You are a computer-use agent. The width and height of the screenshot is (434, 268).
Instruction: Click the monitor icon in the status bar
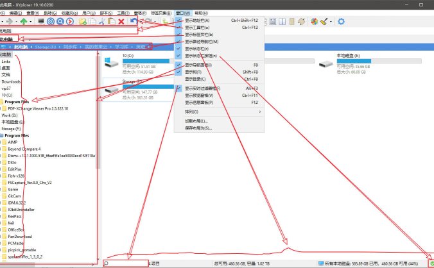point(321,264)
